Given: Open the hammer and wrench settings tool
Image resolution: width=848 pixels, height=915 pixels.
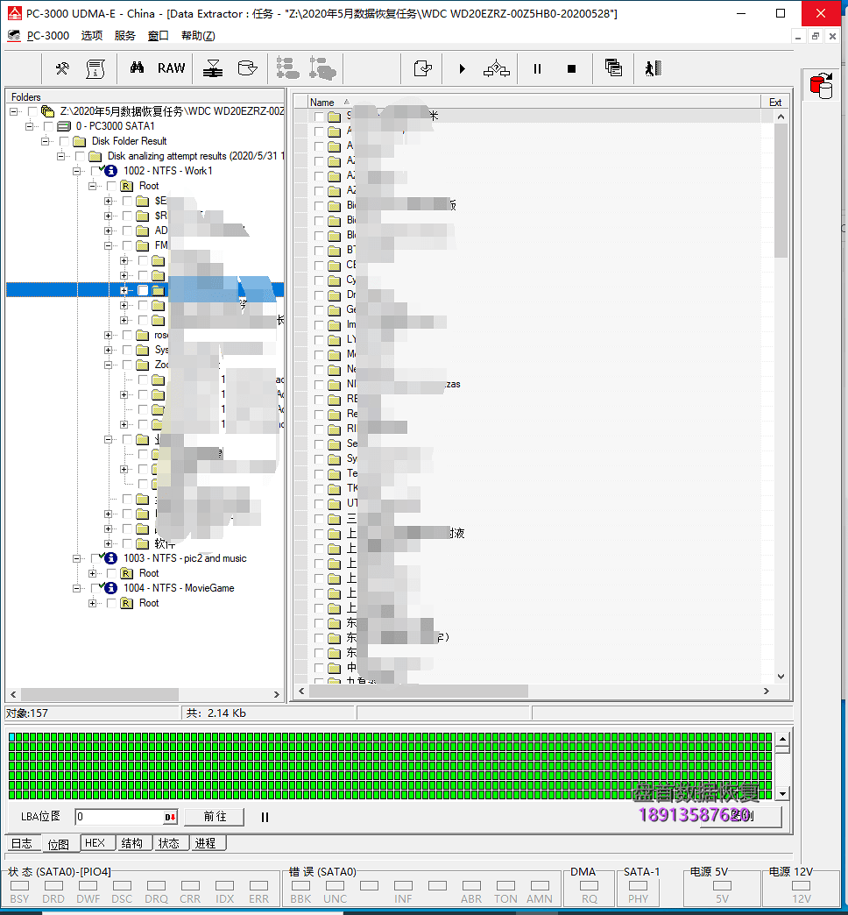Looking at the screenshot, I should (x=62, y=69).
